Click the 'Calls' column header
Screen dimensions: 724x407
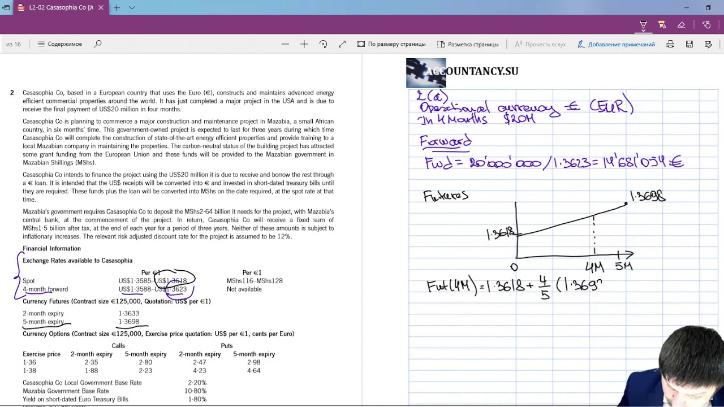point(118,346)
